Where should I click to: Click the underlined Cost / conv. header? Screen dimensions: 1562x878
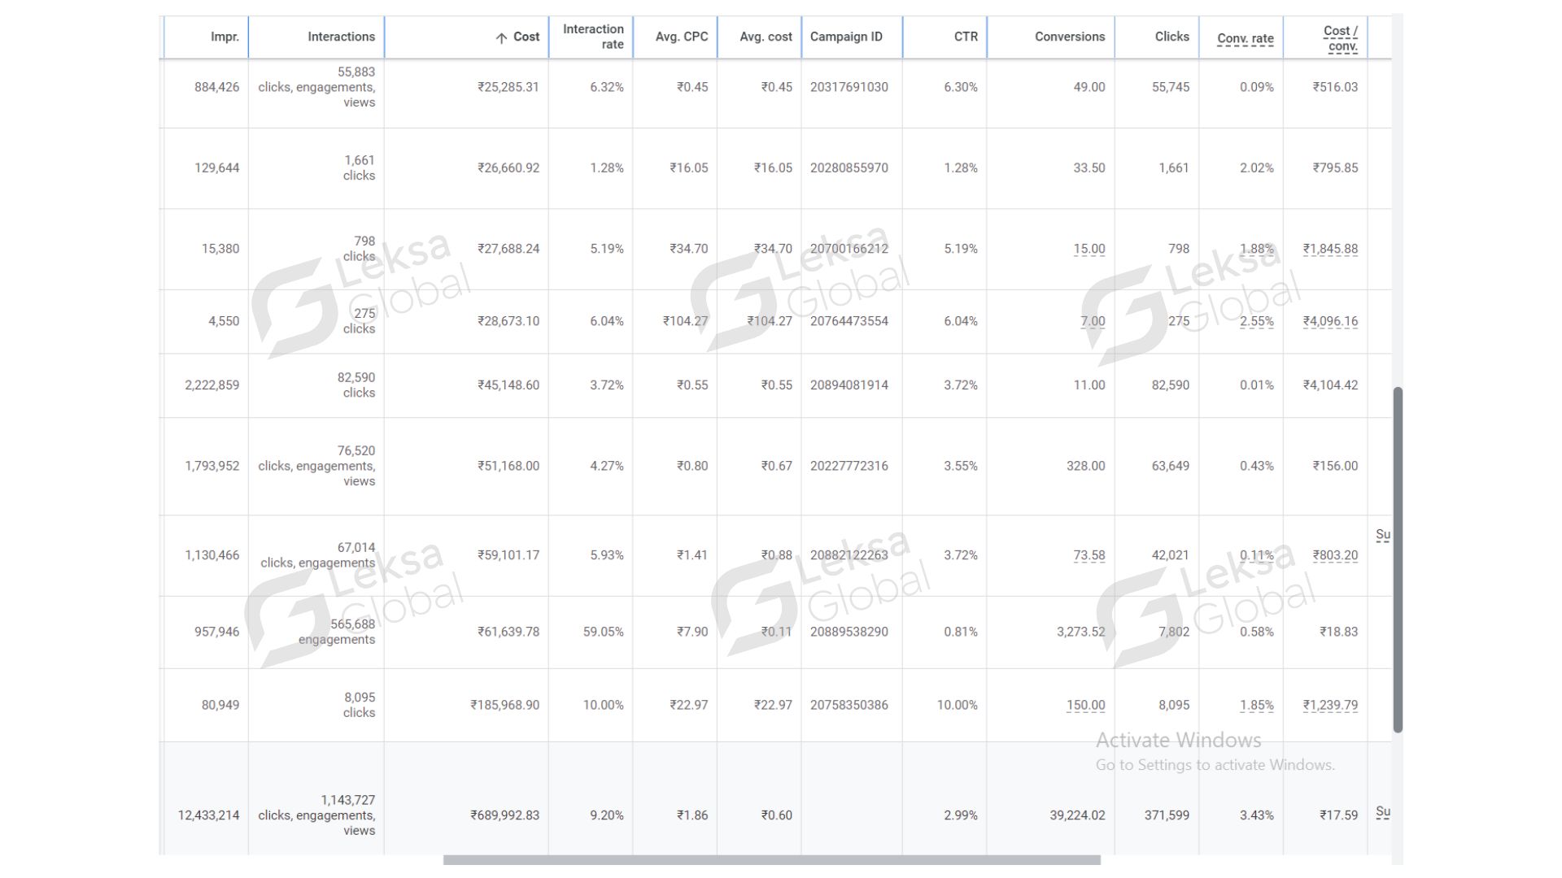coord(1341,38)
